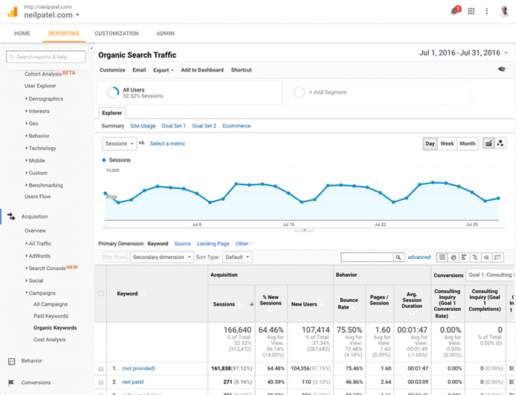
Task: Click the Customize button
Action: coord(112,70)
